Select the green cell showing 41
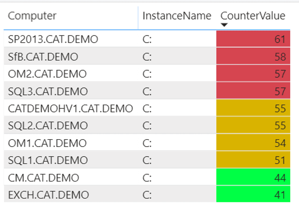Viewport: 299px width, 208px height. click(253, 195)
